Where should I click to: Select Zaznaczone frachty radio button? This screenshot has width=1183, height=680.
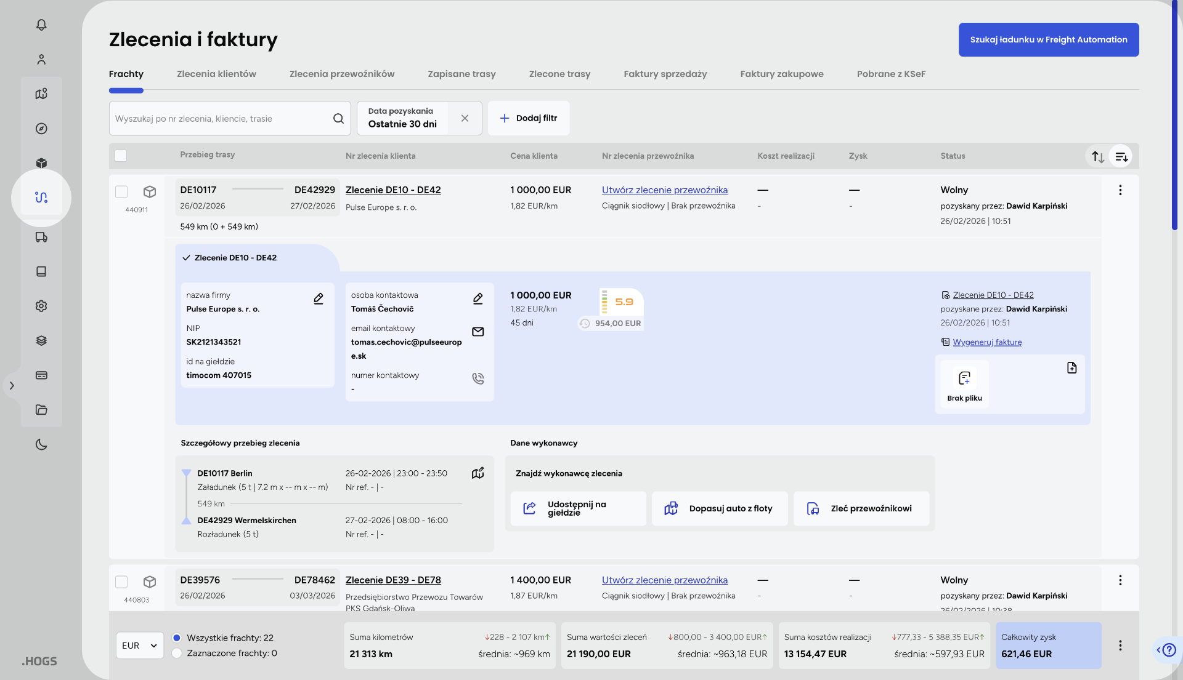177,654
